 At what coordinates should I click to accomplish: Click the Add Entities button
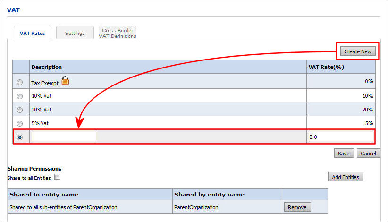click(x=346, y=177)
